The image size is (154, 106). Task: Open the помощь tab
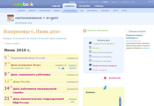click(99, 6)
